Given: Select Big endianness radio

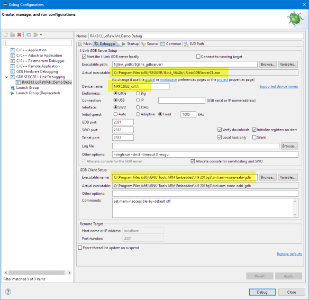Looking at the screenshot, I should [x=138, y=93].
